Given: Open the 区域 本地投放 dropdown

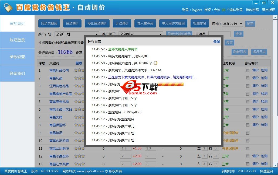Looking at the screenshot, I should (x=232, y=24).
